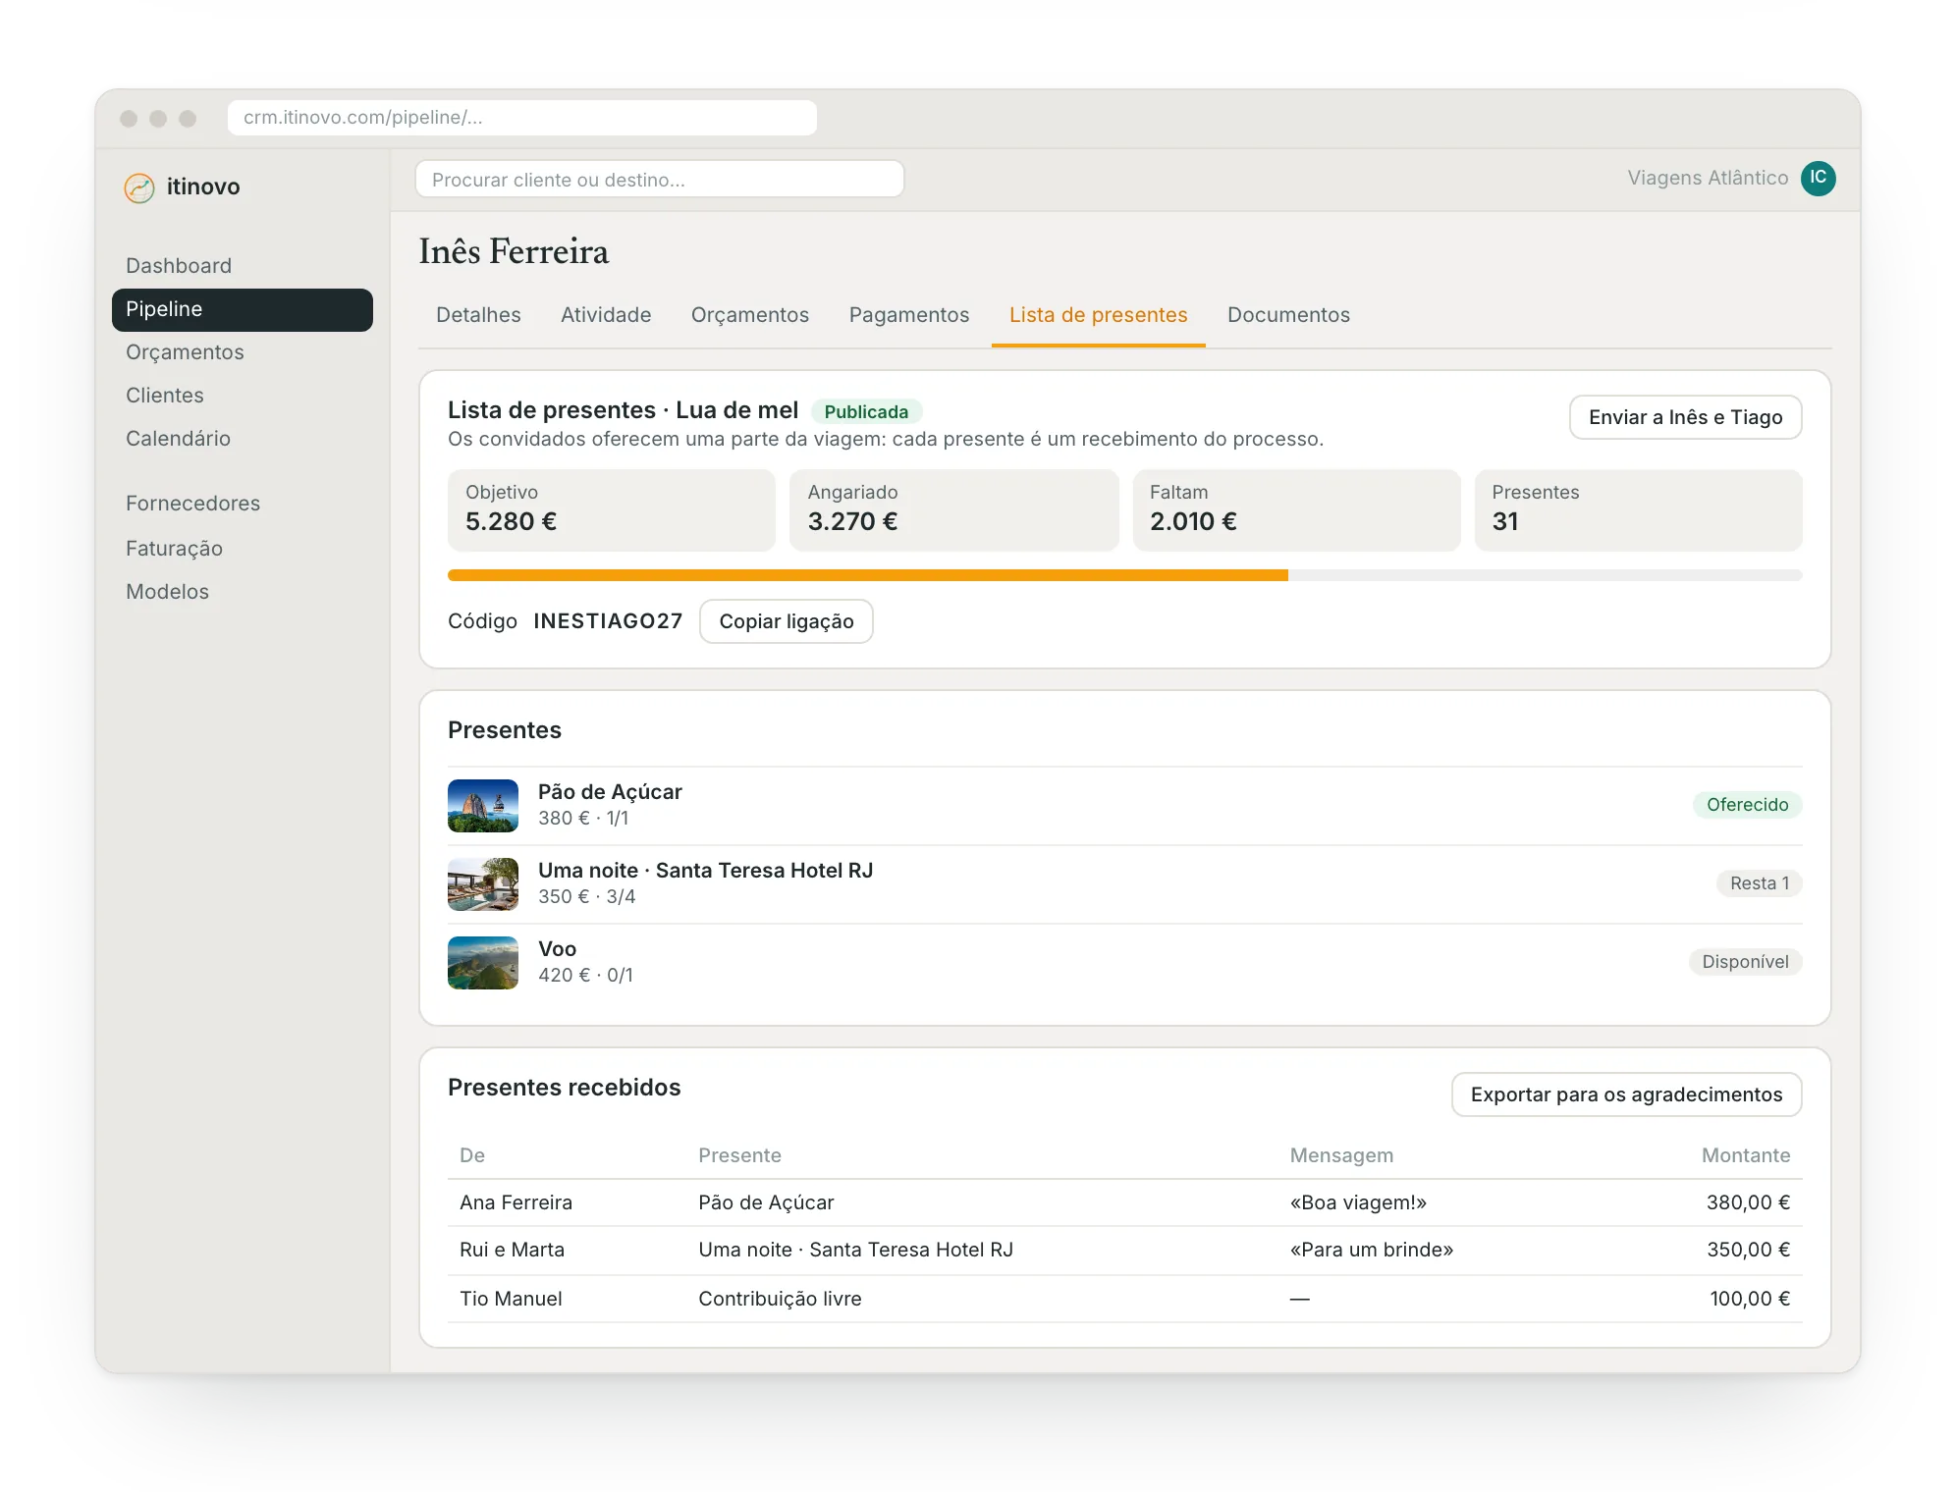Image resolution: width=1956 pixels, height=1494 pixels.
Task: Open the Pão de Açúcar gift thumbnail
Action: 483,805
